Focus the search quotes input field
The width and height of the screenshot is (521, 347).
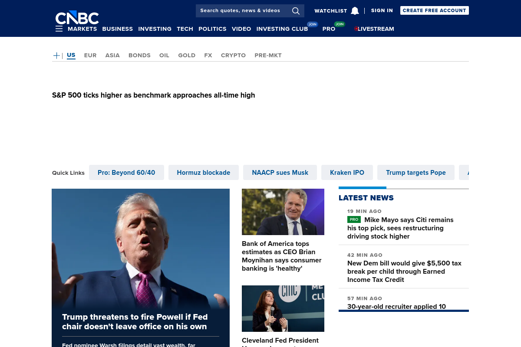pos(243,11)
